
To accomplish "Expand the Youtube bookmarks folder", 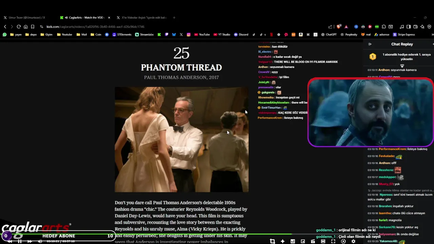I will (x=64, y=35).
